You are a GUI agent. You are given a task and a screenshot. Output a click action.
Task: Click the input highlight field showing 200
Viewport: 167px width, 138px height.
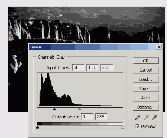coord(107,68)
